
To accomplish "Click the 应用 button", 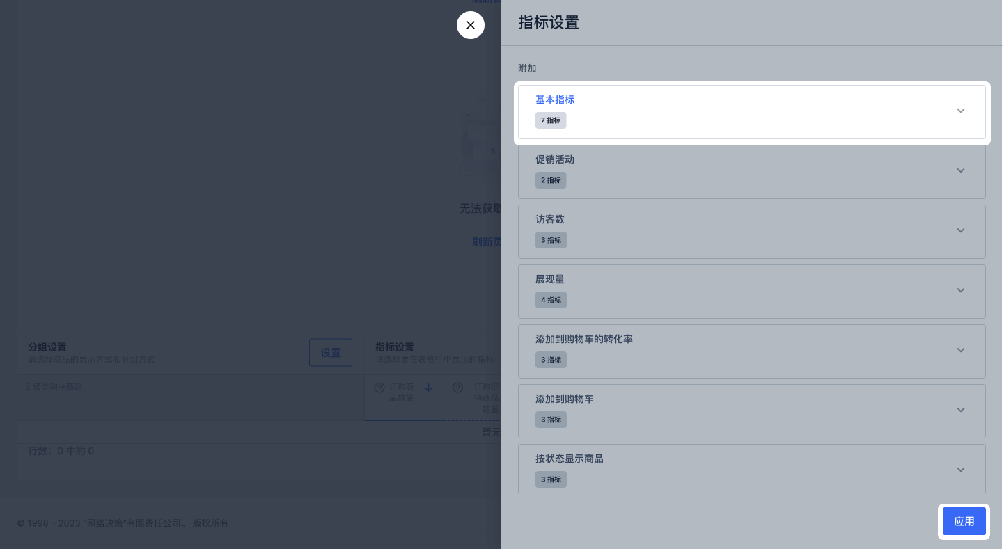I will 964,522.
